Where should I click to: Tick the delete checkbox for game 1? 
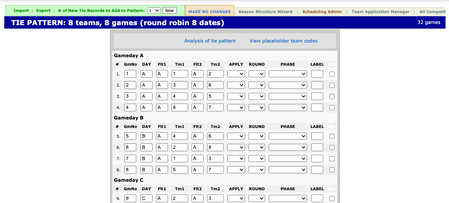click(x=332, y=74)
